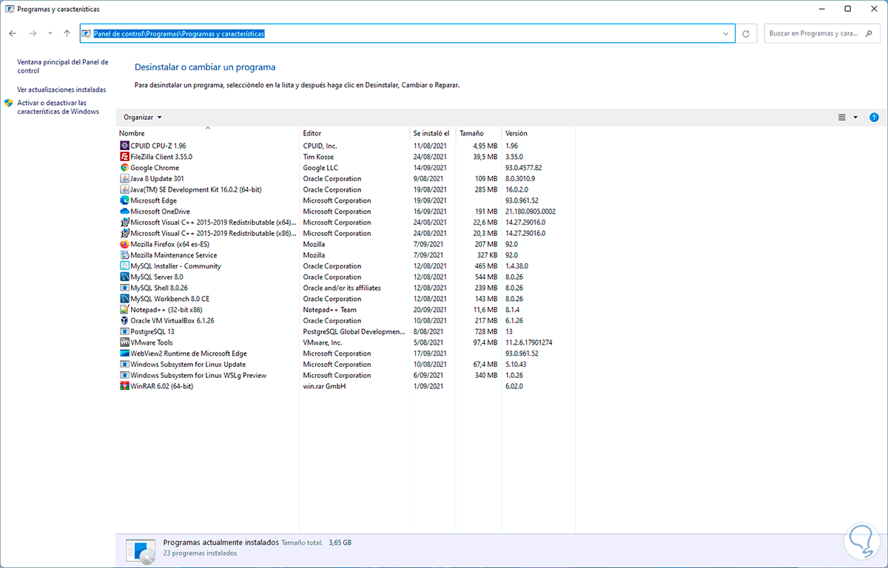
Task: Select the FileZilla Client 3.55.0 icon
Action: [124, 157]
